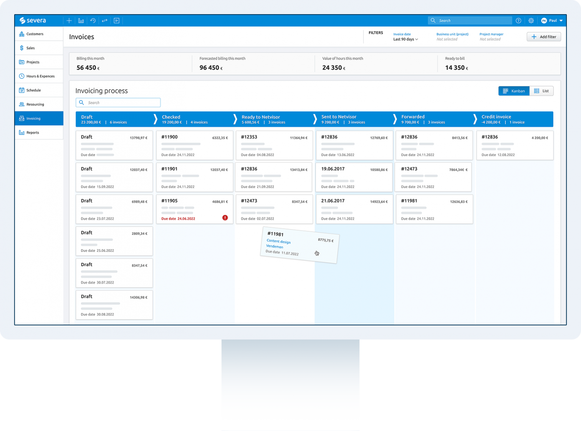Open the settings gear icon

pos(531,20)
